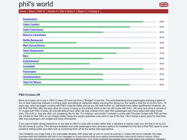This screenshot has height=140, width=187.
Task: Open the Cabin Cleanliness link
Action: coord(33,29)
